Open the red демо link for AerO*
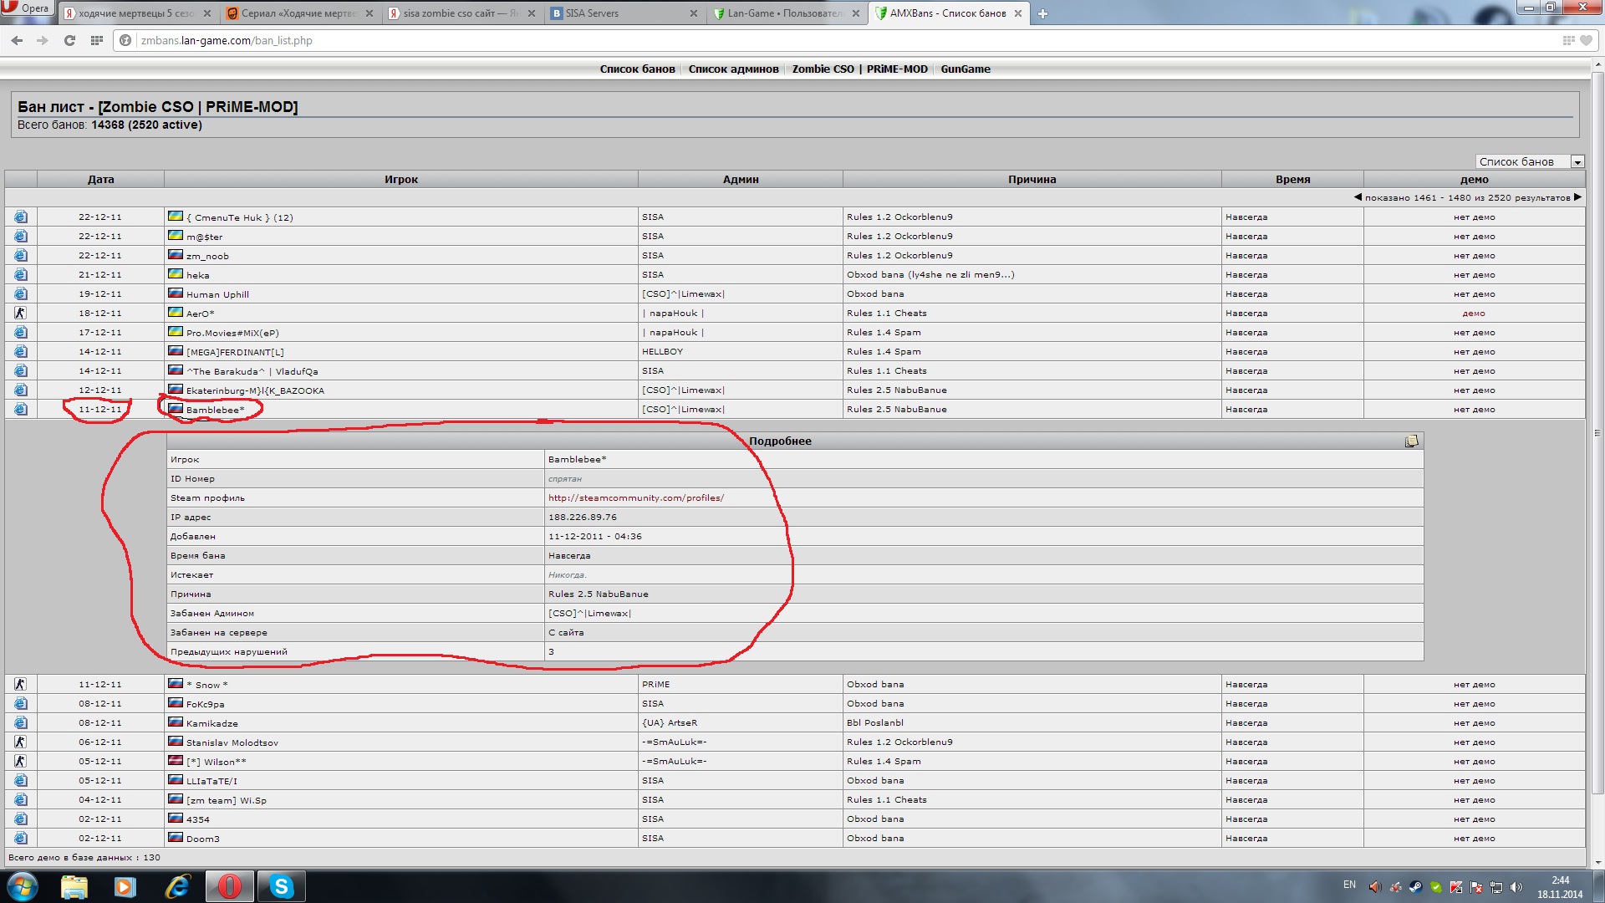This screenshot has width=1605, height=903. 1473,314
